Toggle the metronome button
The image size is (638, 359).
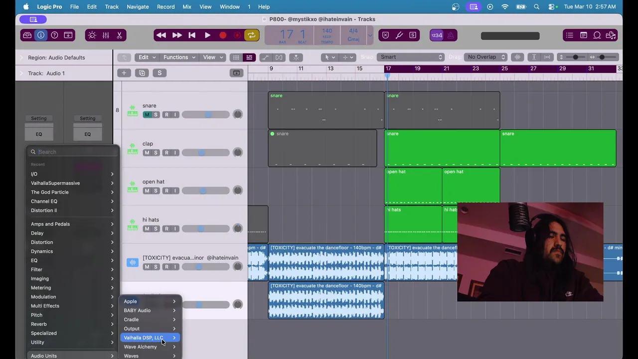[451, 35]
